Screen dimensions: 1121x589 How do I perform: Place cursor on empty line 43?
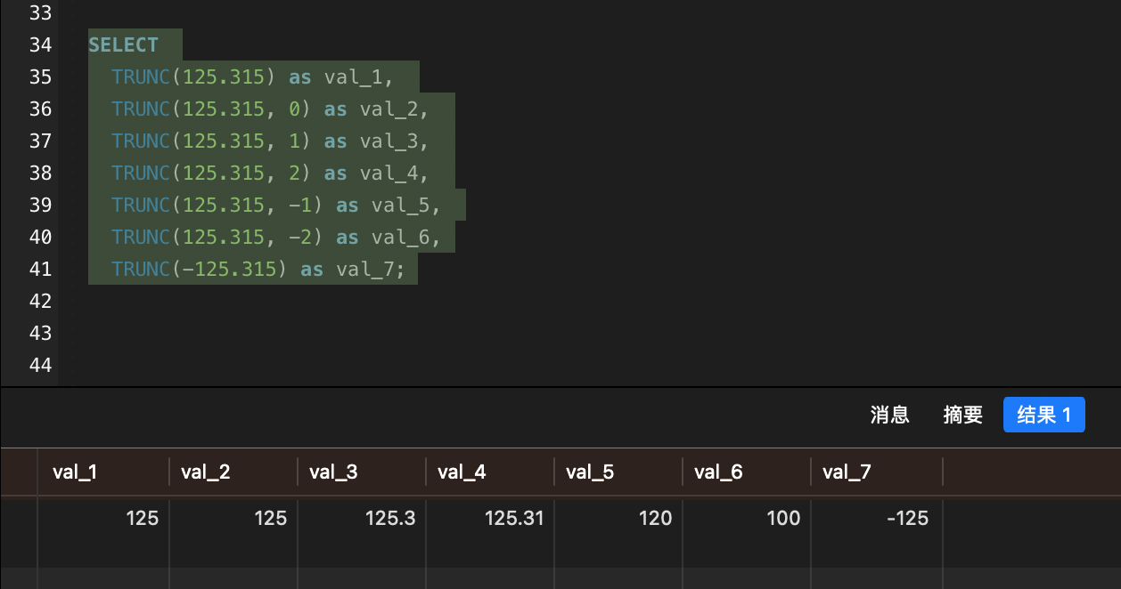[x=267, y=333]
